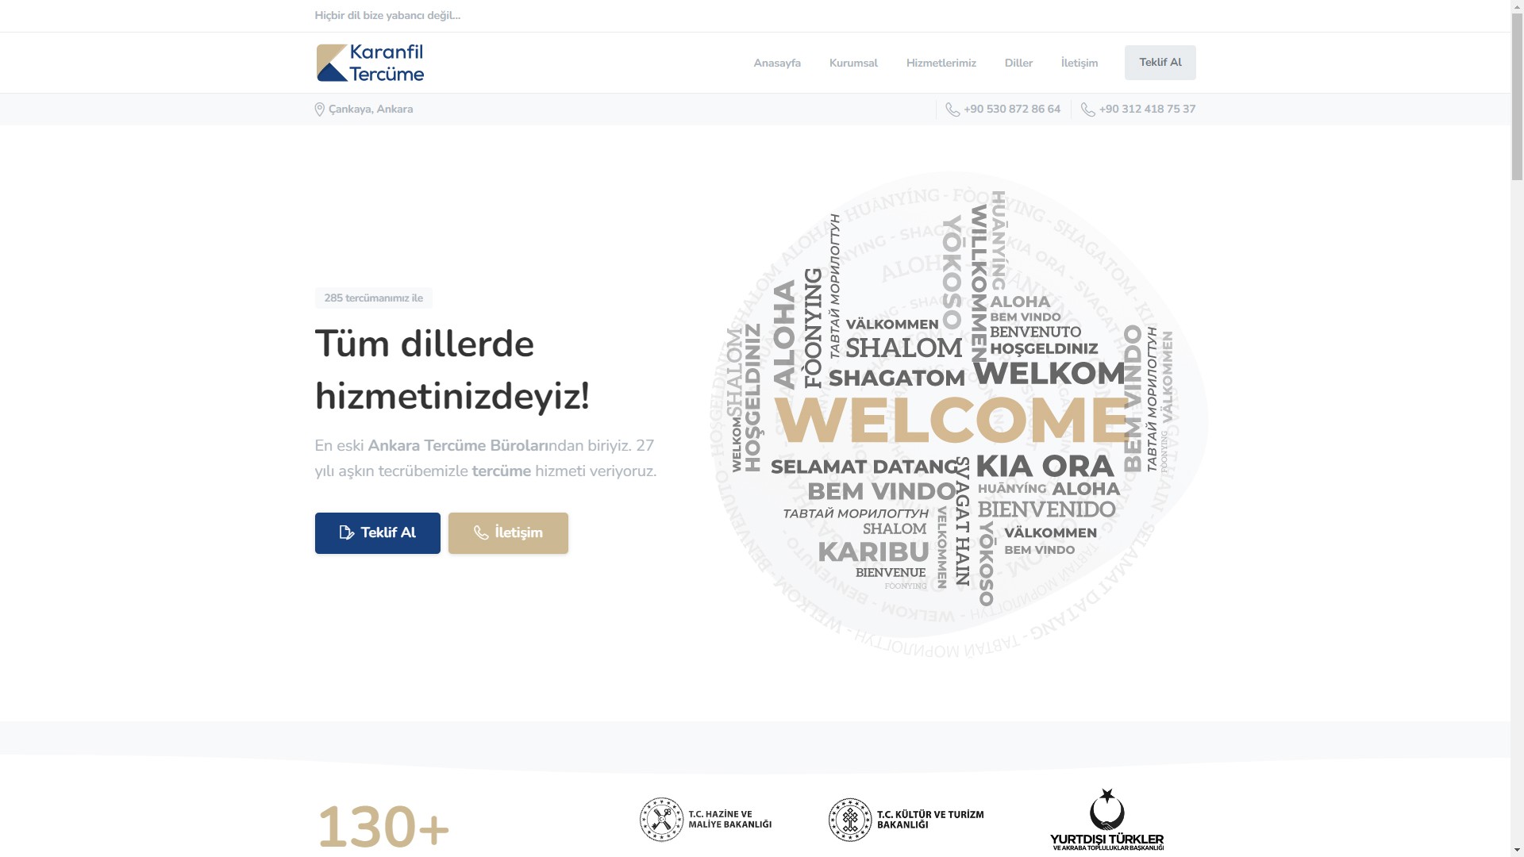Expand the Diller menu
This screenshot has width=1524, height=857.
(x=1018, y=63)
